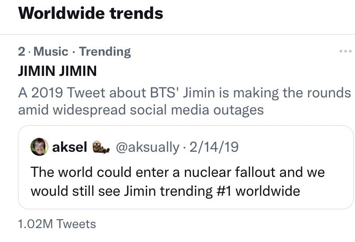
Task: Select the Music category label
Action: click(x=51, y=52)
